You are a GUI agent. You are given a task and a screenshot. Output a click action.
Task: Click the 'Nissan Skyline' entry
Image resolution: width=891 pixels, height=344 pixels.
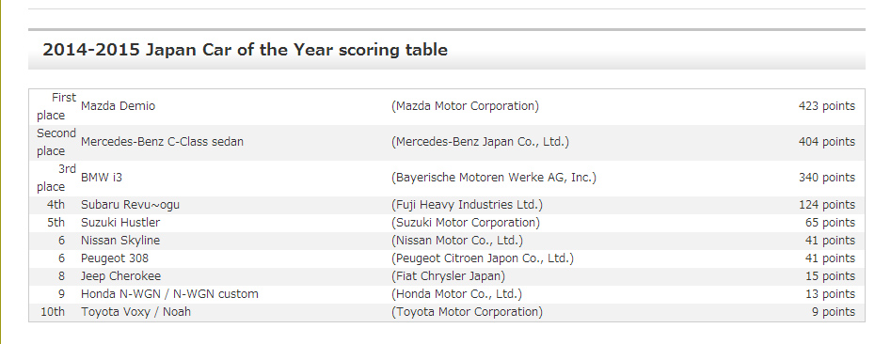[x=120, y=241]
